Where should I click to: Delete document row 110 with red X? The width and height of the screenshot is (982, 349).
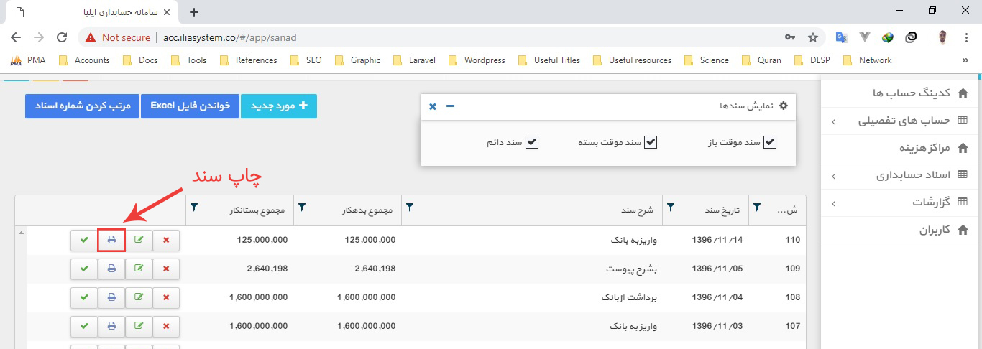tap(167, 240)
